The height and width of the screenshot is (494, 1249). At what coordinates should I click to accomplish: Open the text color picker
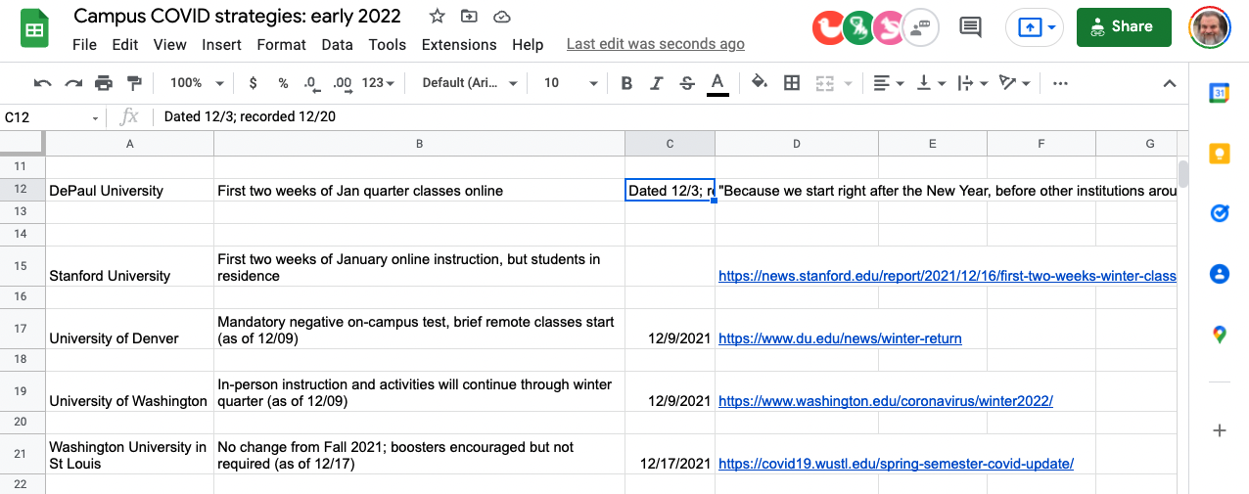coord(717,83)
